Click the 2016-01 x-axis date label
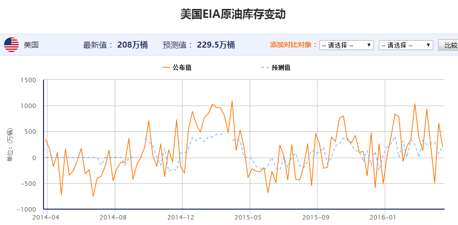The image size is (458, 225). 384,217
